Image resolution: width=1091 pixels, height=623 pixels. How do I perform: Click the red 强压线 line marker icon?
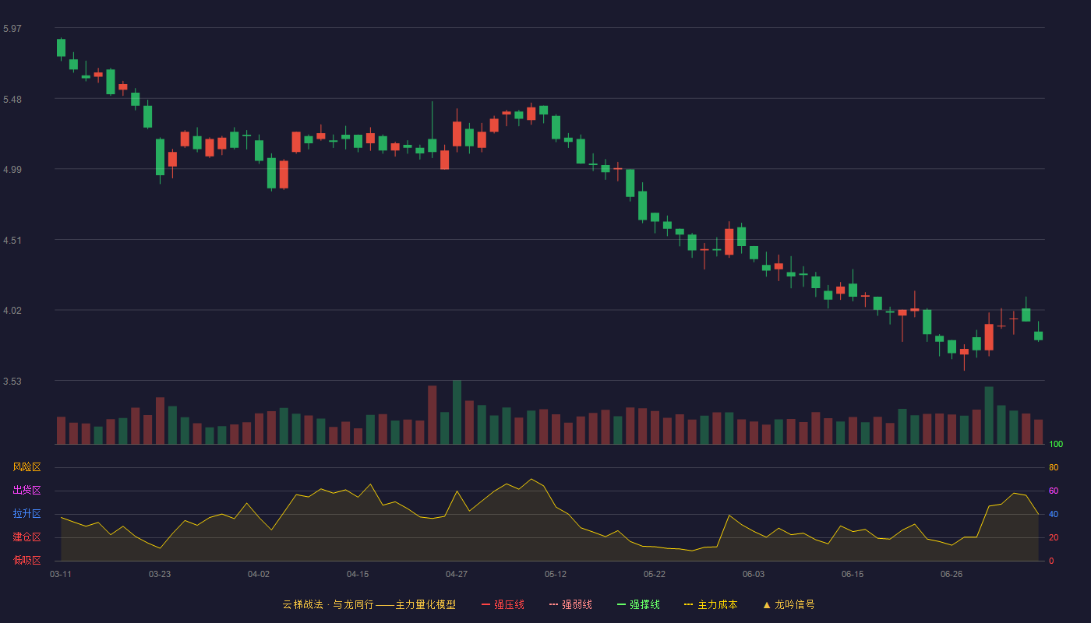coord(485,604)
